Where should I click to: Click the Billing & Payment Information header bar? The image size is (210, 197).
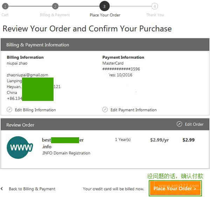tap(105, 45)
